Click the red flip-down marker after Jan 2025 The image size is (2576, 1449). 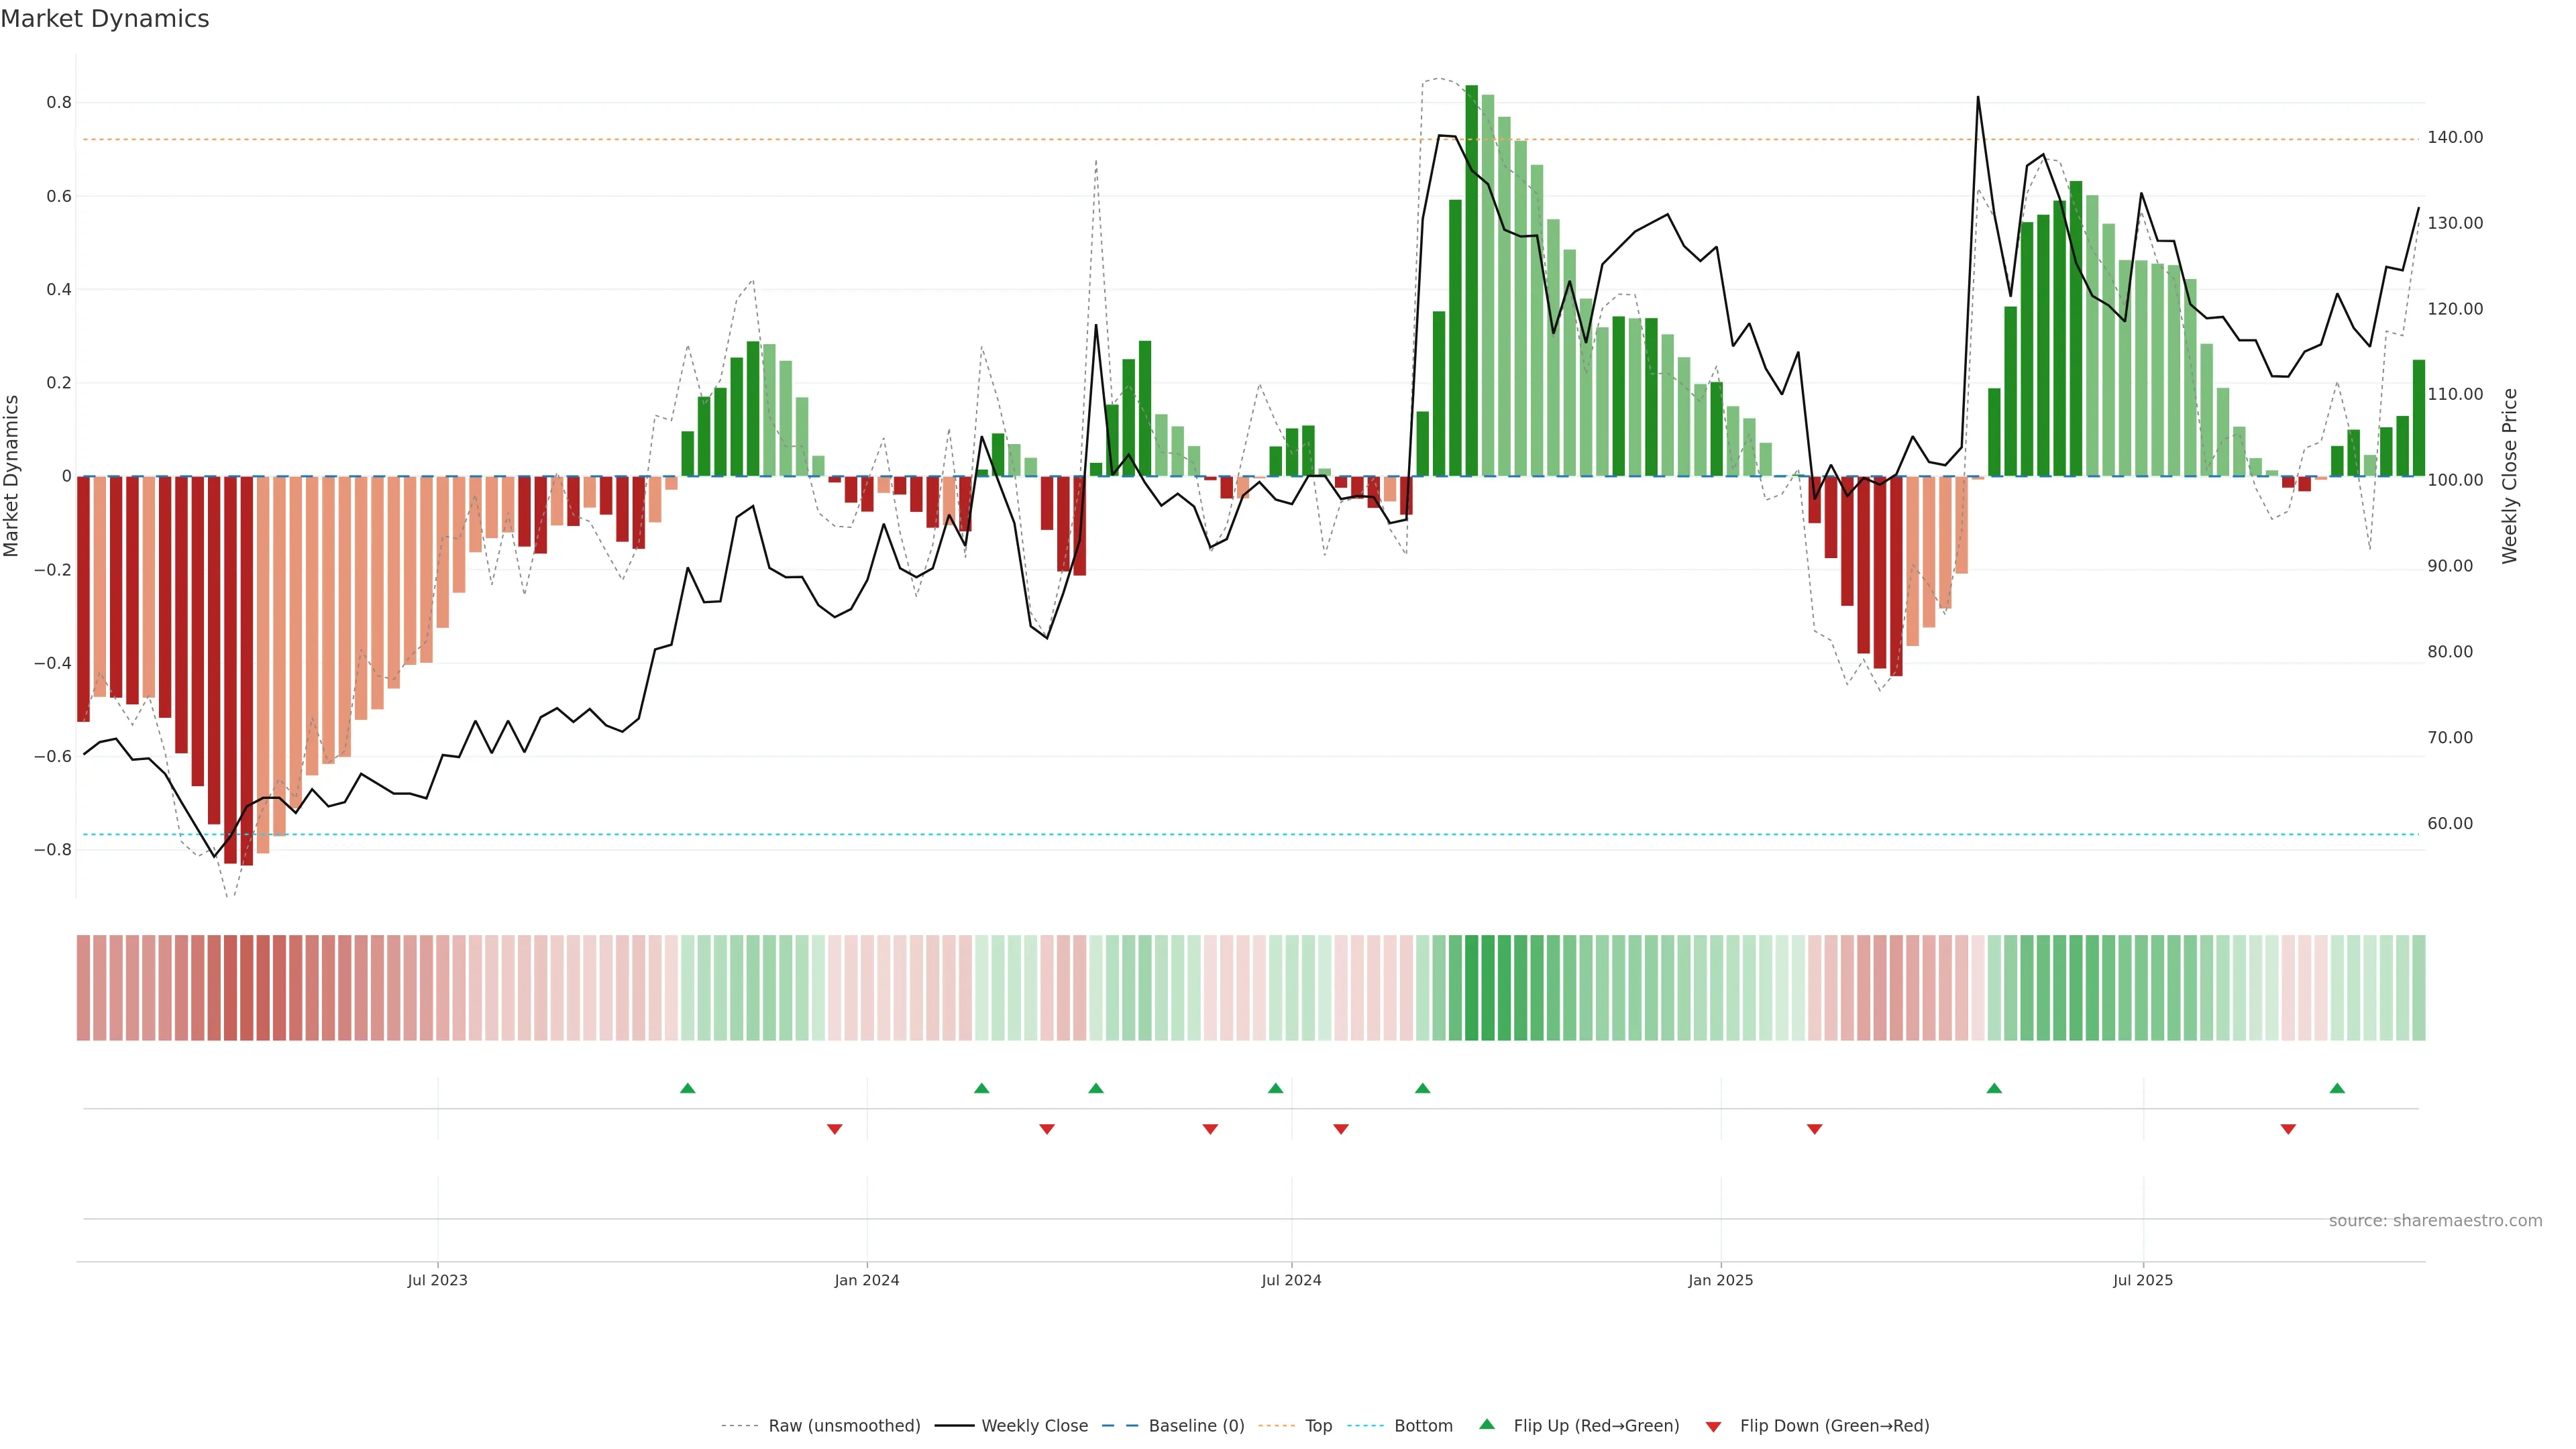pyautogui.click(x=1814, y=1129)
